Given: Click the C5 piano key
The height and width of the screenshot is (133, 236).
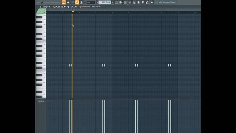Looking at the screenshot, I should click(41, 70).
